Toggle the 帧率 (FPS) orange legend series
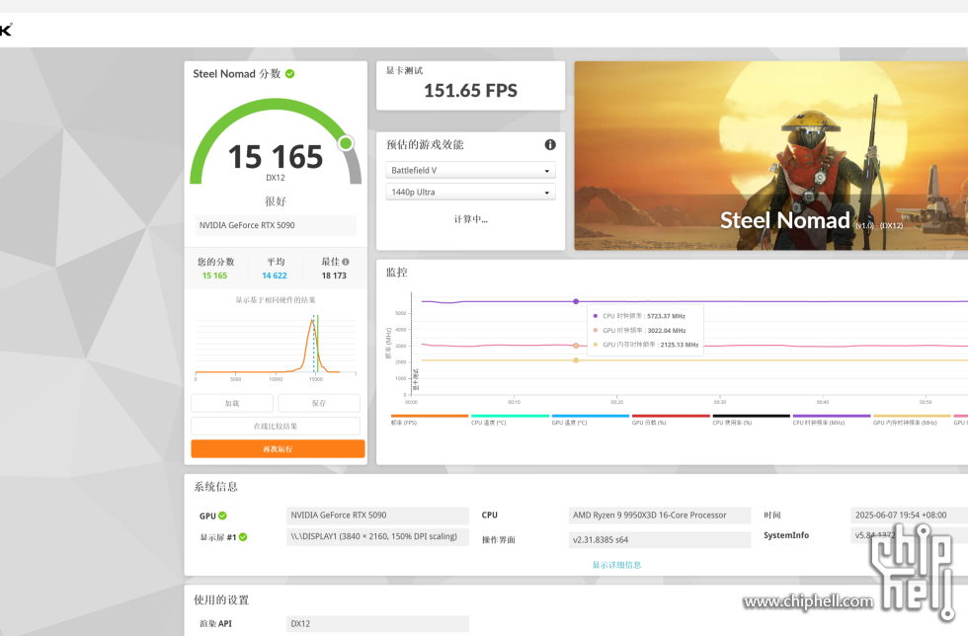The width and height of the screenshot is (968, 636). click(430, 420)
